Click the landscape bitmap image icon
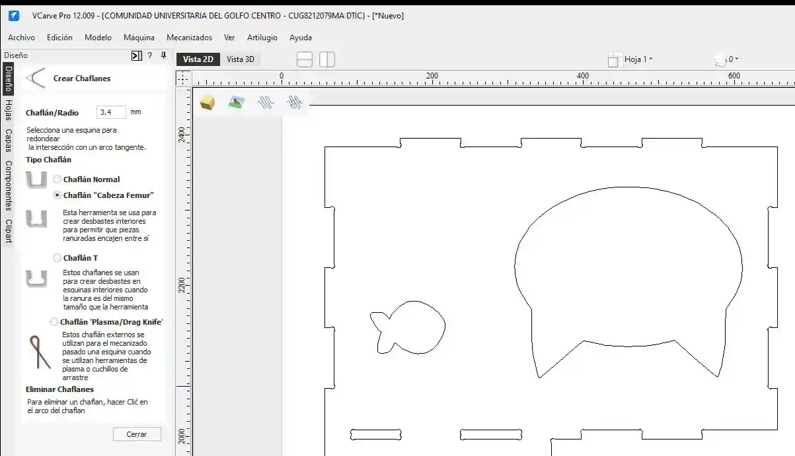Image resolution: width=795 pixels, height=456 pixels. pyautogui.click(x=237, y=102)
